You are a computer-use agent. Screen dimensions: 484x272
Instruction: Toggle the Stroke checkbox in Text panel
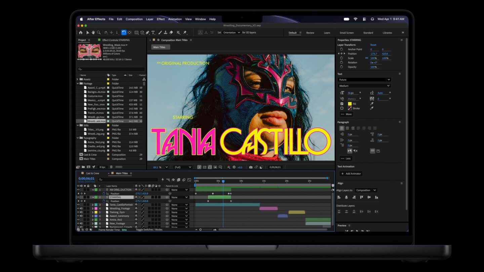342,108
